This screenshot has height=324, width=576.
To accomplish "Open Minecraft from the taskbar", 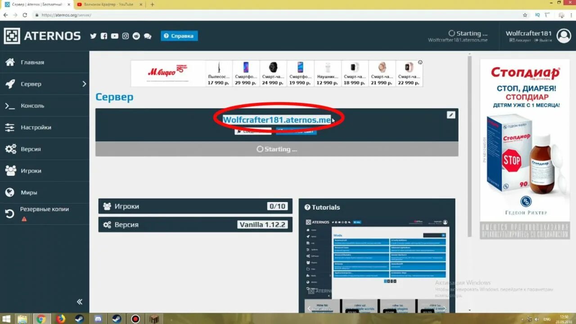I will (x=154, y=319).
